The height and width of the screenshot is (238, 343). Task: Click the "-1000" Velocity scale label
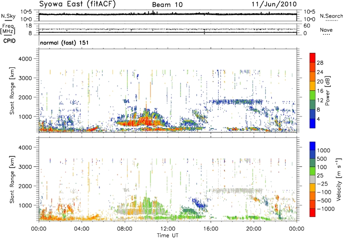click(x=326, y=209)
